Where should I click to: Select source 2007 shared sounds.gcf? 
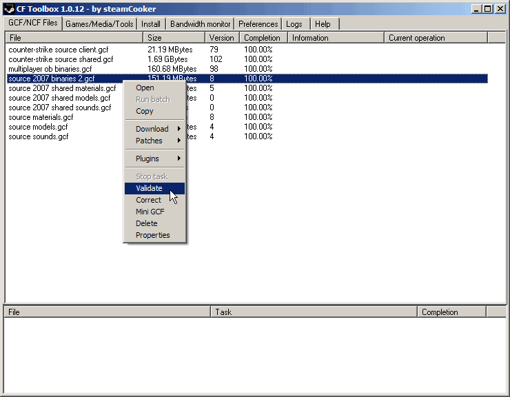[60, 108]
